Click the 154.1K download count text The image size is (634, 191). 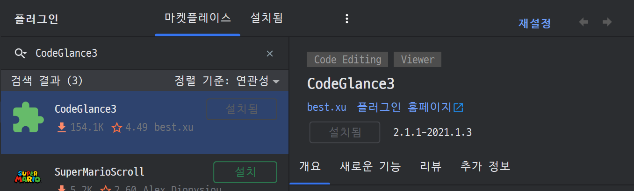coord(87,127)
